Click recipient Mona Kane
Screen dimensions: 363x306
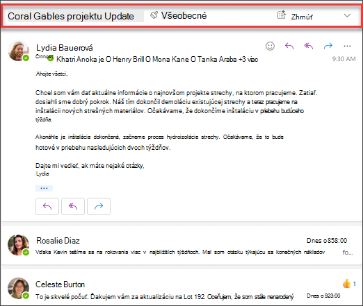click(170, 59)
